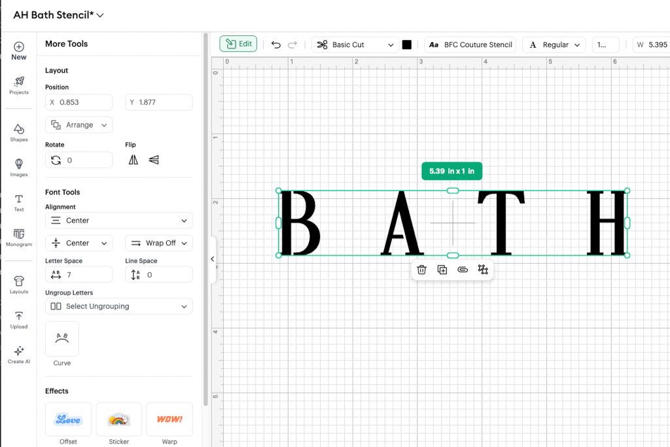Attach the selected layers with paperclip icon
Image resolution: width=670 pixels, height=447 pixels.
point(463,269)
